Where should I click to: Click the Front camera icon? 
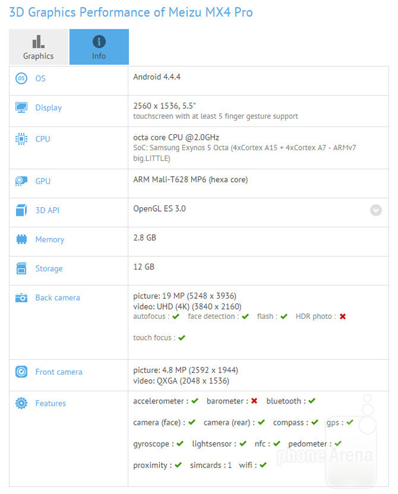point(22,371)
